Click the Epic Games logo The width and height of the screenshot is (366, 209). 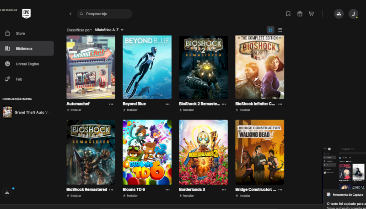[x=27, y=14]
